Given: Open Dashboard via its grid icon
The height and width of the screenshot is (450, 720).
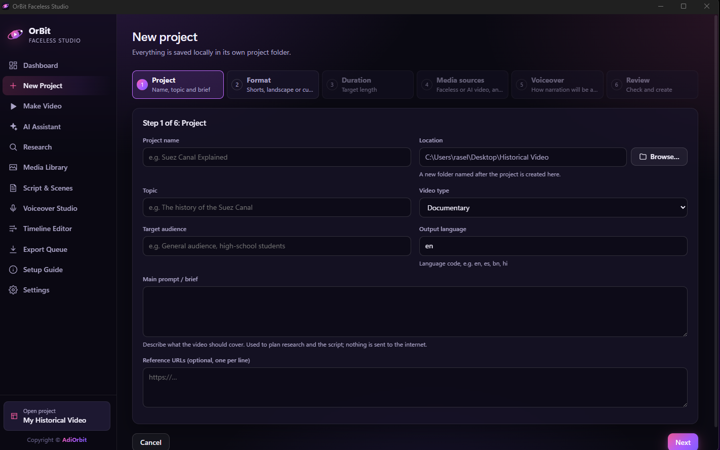Looking at the screenshot, I should pyautogui.click(x=13, y=65).
